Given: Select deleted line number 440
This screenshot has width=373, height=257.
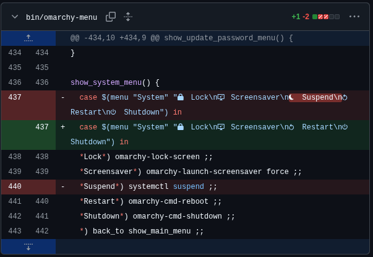Looking at the screenshot, I should click(x=15, y=186).
